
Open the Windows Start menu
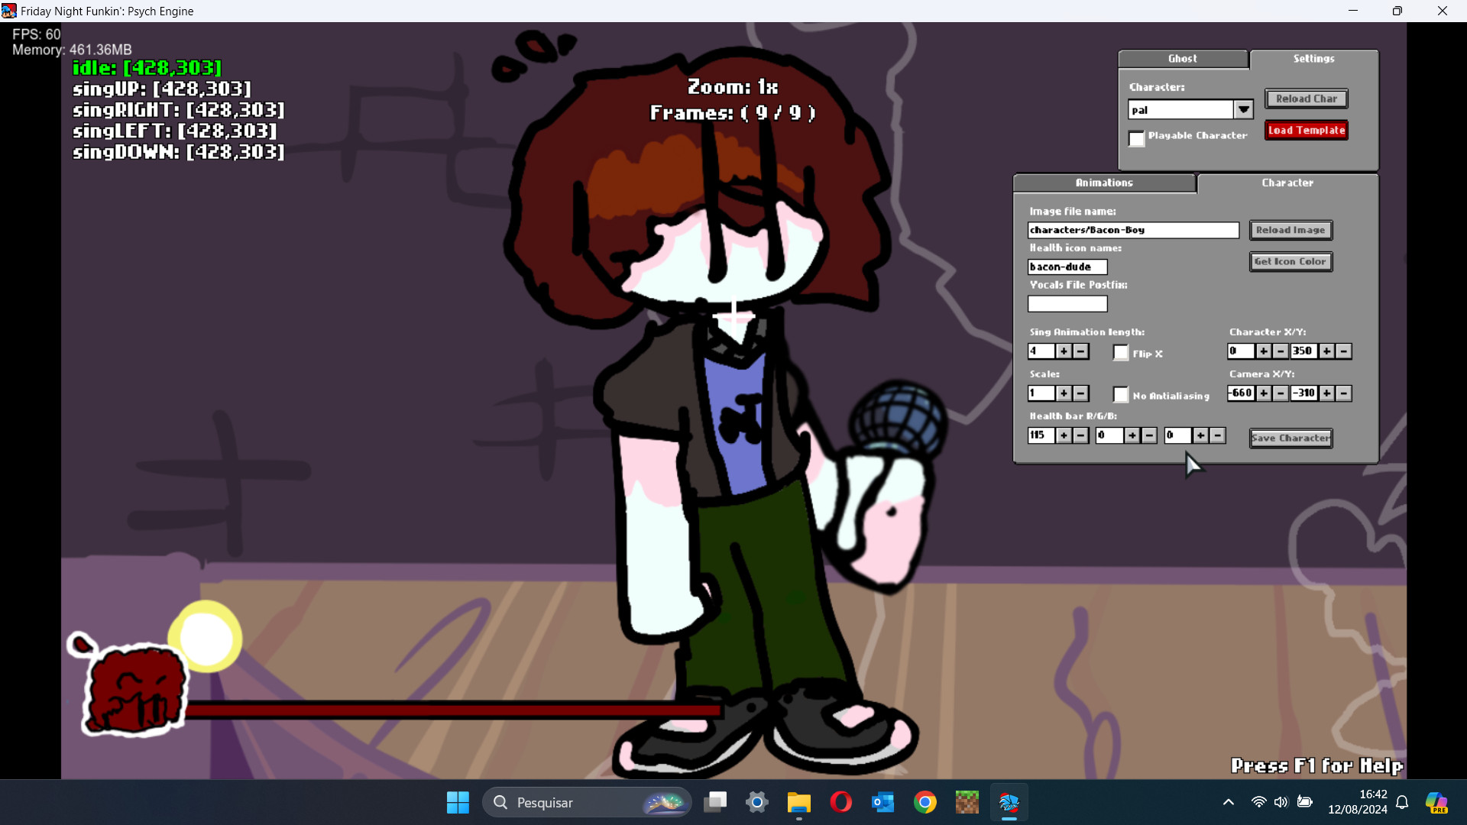coord(458,803)
